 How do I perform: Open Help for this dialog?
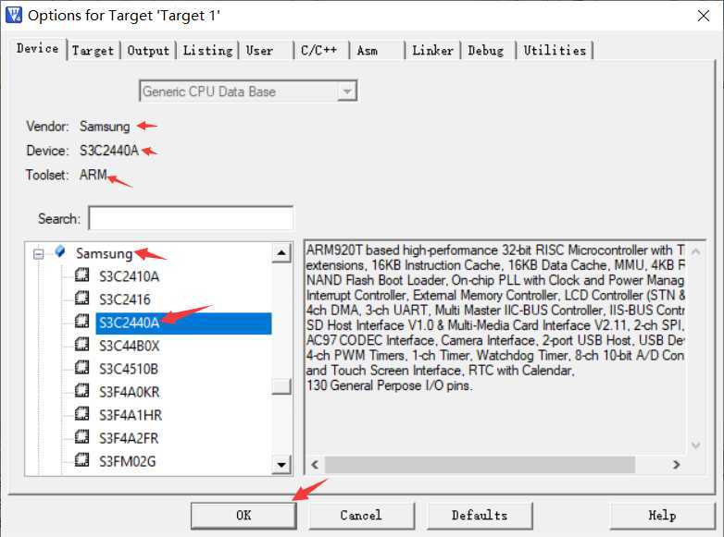pos(662,516)
